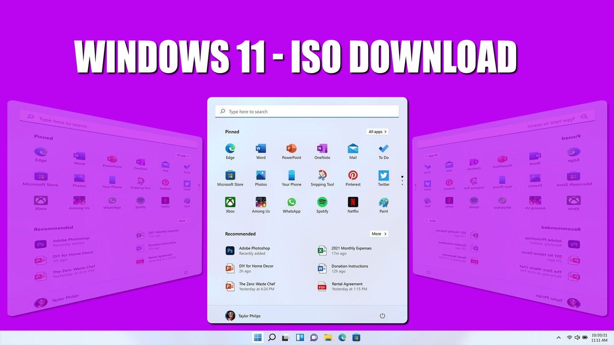The image size is (614, 345).
Task: Launch Word from center Start menu pinned grid
Action: 261,151
